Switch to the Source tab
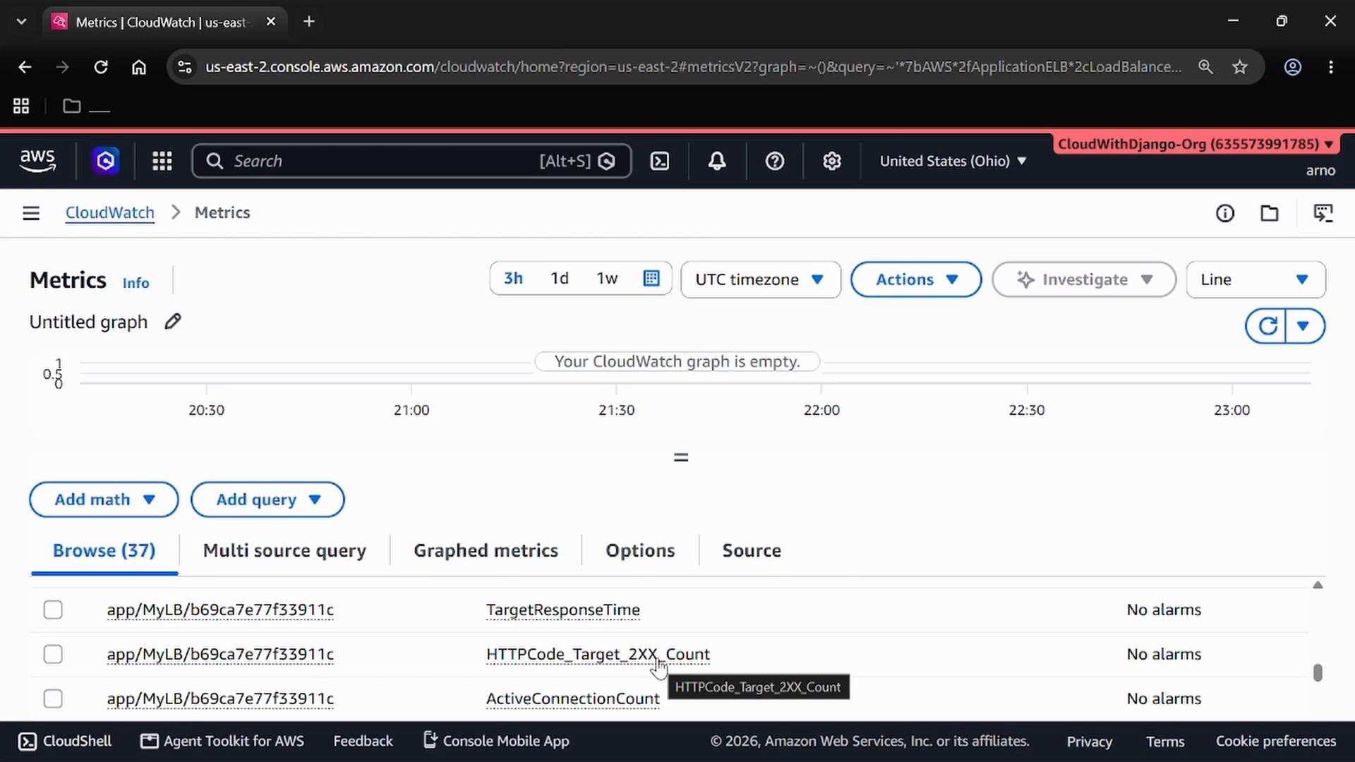 click(752, 550)
